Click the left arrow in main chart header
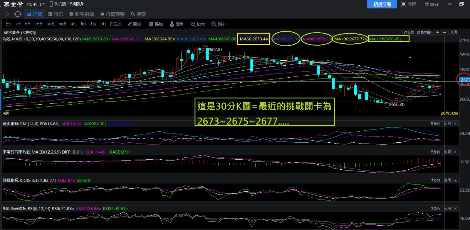 coord(438,32)
